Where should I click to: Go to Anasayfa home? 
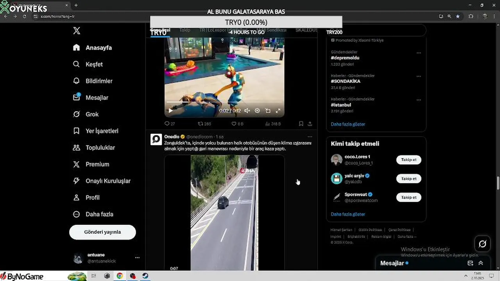[93, 48]
